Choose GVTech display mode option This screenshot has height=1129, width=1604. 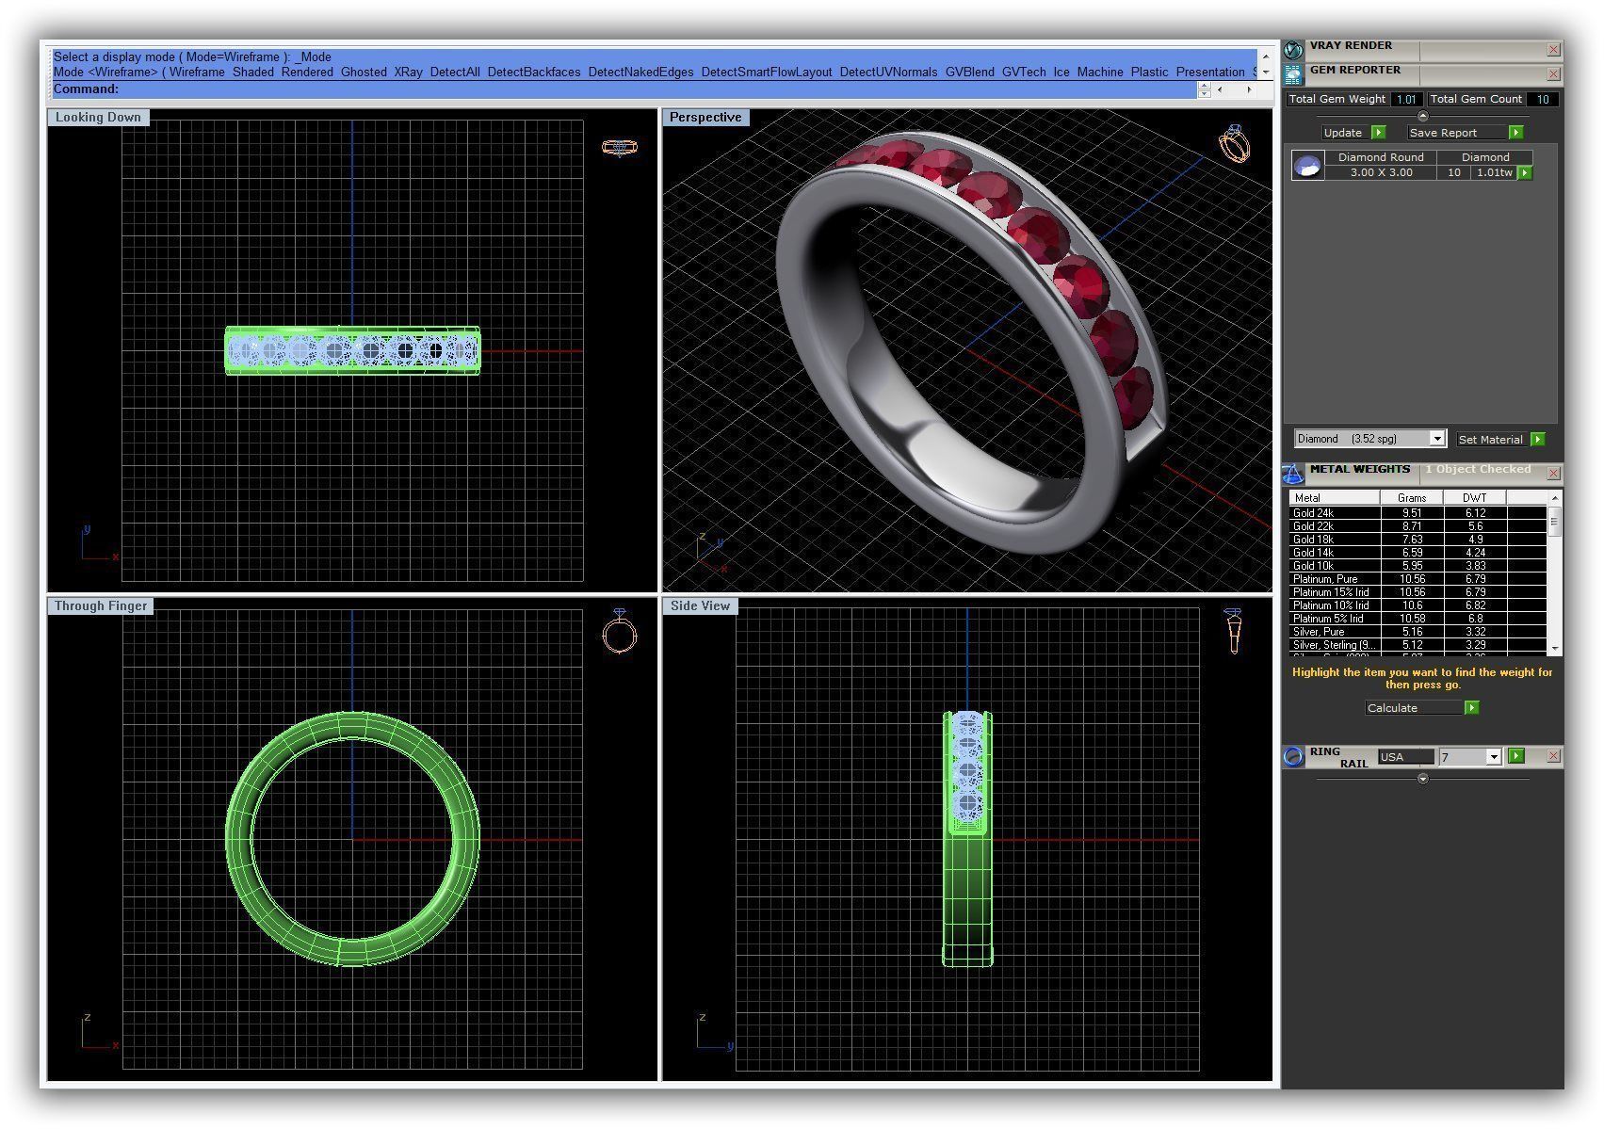coord(1024,73)
